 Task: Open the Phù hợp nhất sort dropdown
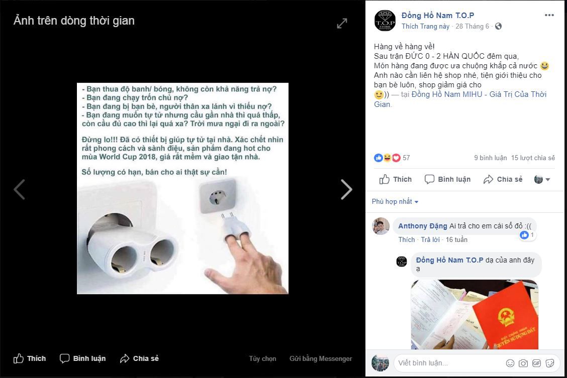(395, 201)
